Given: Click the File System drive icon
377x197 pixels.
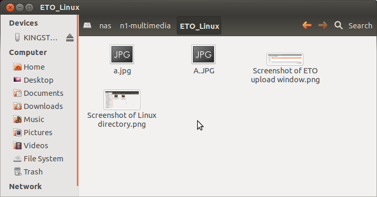Looking at the screenshot, I should click(x=17, y=158).
